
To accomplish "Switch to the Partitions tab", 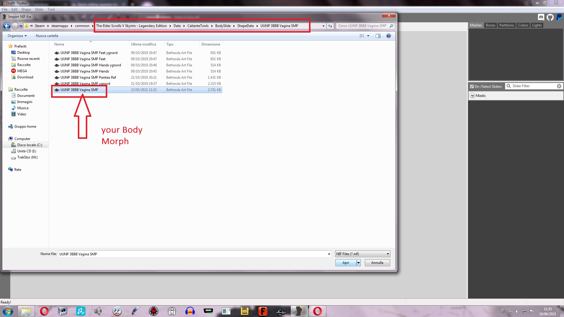I will coord(506,25).
